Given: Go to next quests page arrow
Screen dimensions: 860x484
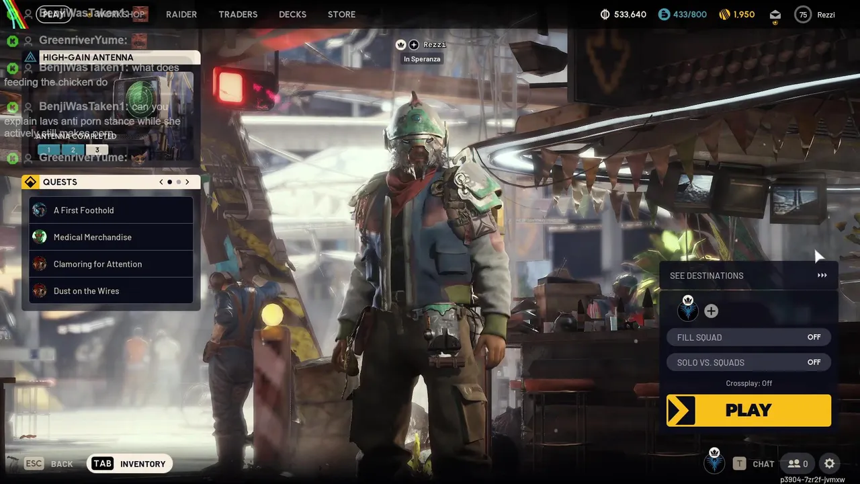Looking at the screenshot, I should coord(187,182).
